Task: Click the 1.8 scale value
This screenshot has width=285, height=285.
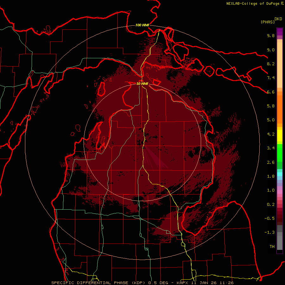Action: point(271,176)
